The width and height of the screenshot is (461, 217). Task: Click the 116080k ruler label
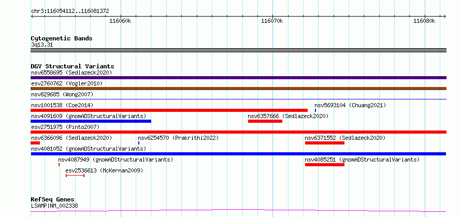(424, 21)
